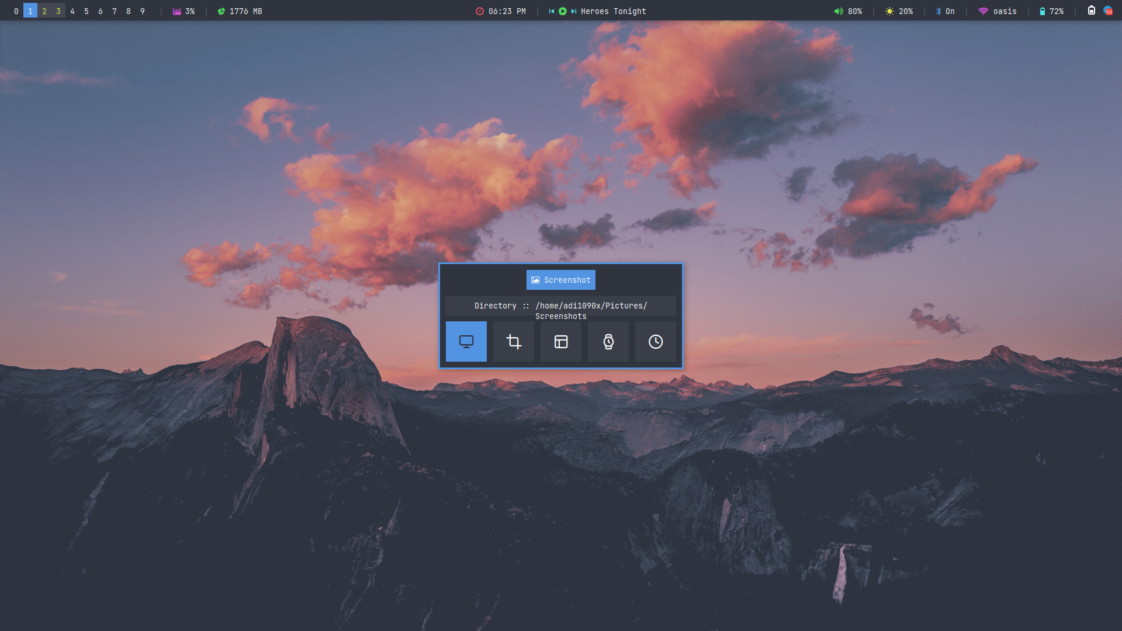The height and width of the screenshot is (631, 1122).
Task: Skip to previous track
Action: 551,11
